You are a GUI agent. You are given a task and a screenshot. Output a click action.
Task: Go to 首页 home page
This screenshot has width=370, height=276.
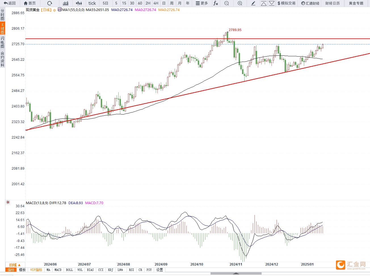tap(30, 3)
